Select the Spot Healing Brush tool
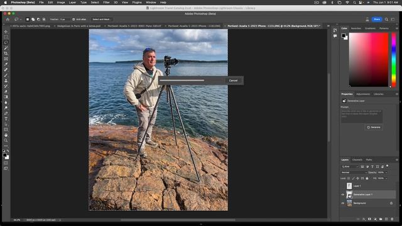The image size is (402, 226). 6,70
